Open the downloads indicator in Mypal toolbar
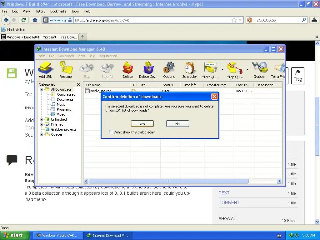Screen dimensions: 320x240 (314, 20)
